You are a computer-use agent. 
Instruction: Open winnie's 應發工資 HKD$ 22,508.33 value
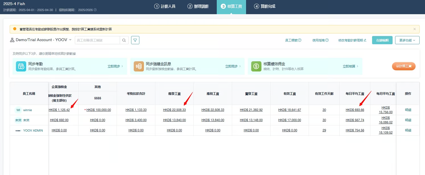point(174,110)
